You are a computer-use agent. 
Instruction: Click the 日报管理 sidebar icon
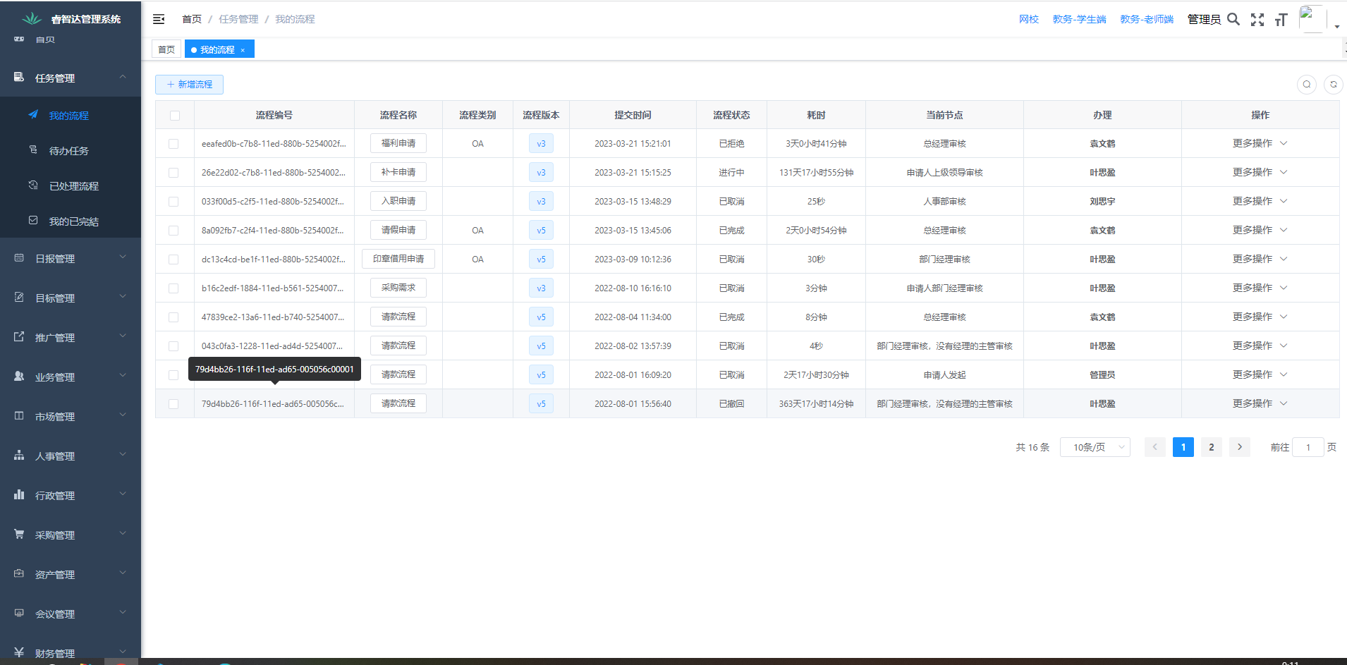point(19,257)
